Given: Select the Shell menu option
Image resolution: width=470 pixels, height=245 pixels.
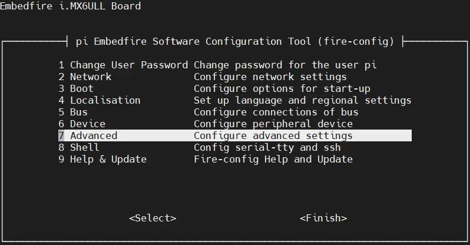Looking at the screenshot, I should point(85,147).
